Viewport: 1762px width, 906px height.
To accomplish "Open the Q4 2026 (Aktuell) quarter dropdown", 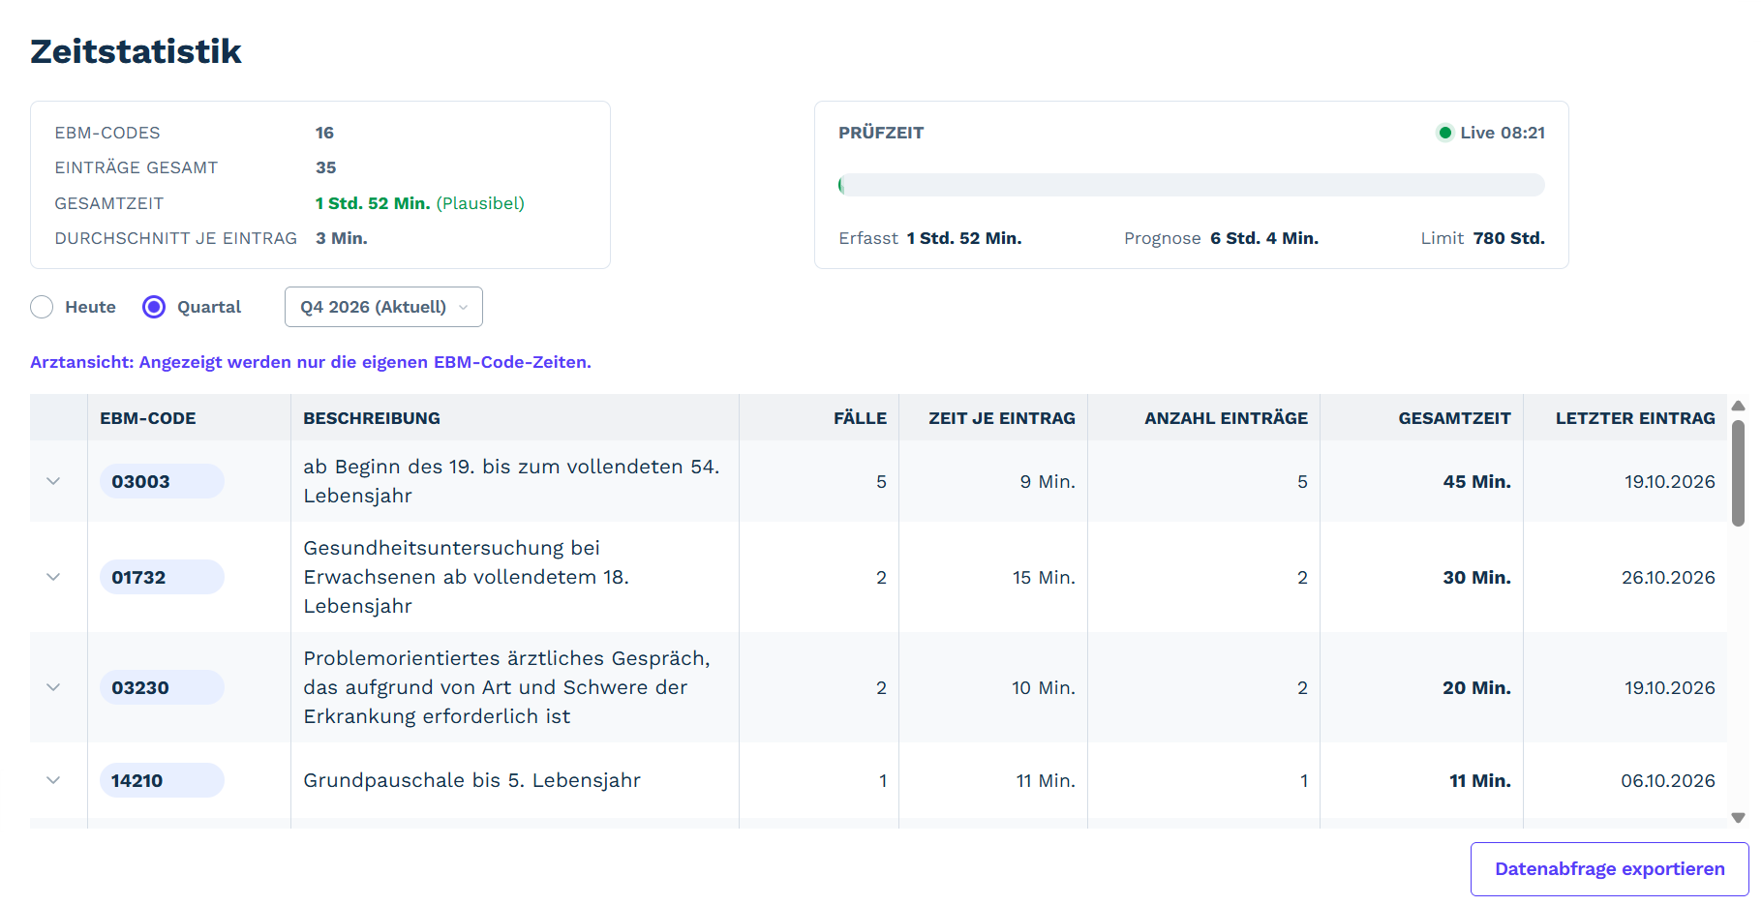I will click(383, 307).
